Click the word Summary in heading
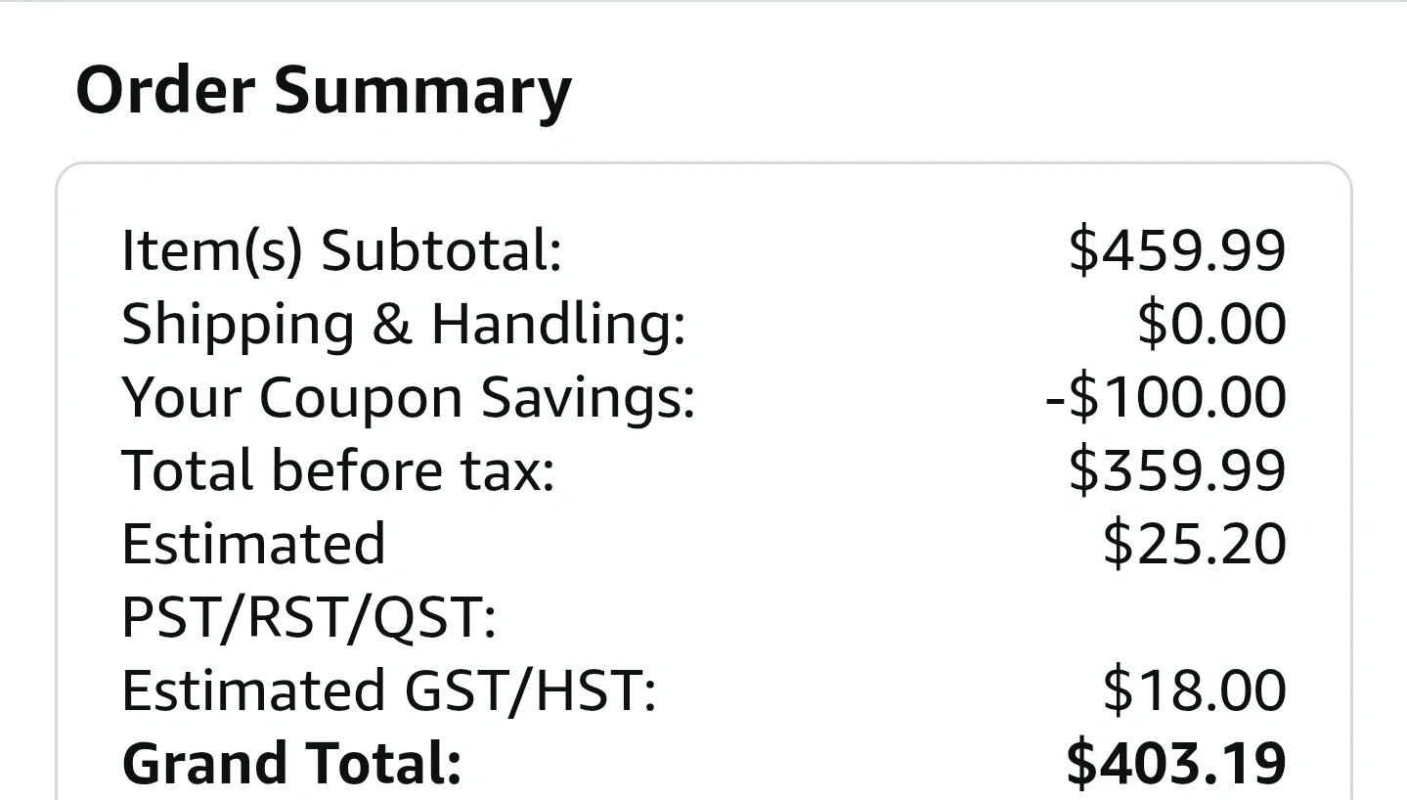Viewport: 1407px width, 800px height. point(422,90)
